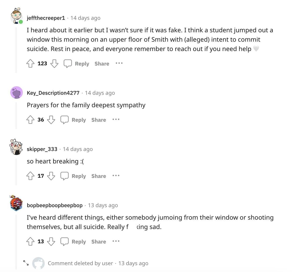Click skipper_333's avatar image
308x272 pixels.
[x=16, y=147]
